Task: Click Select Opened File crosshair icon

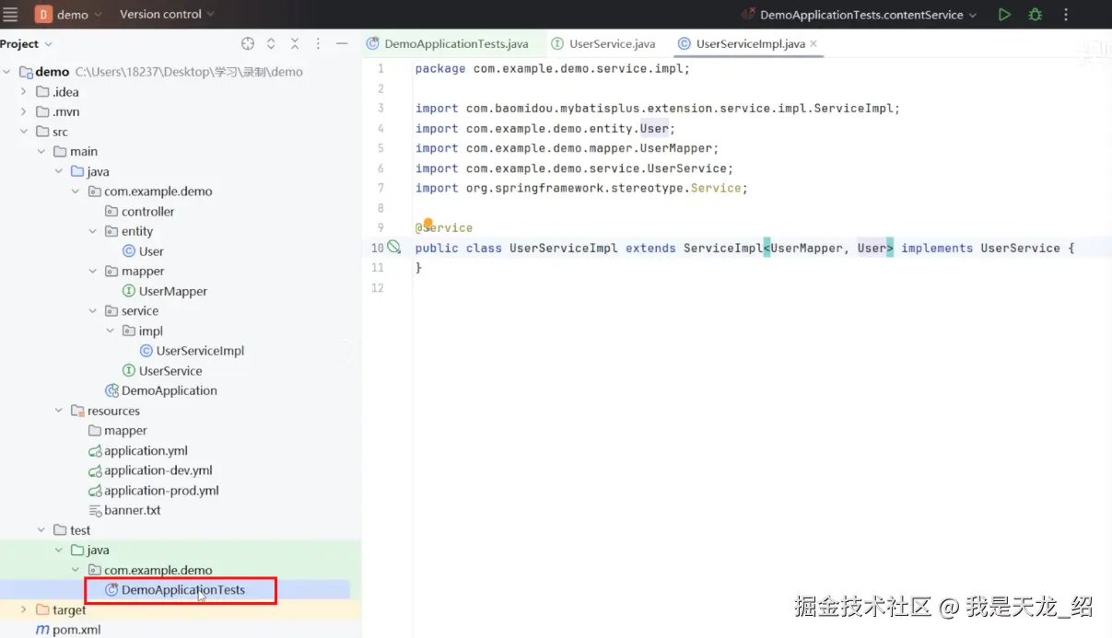Action: (248, 43)
